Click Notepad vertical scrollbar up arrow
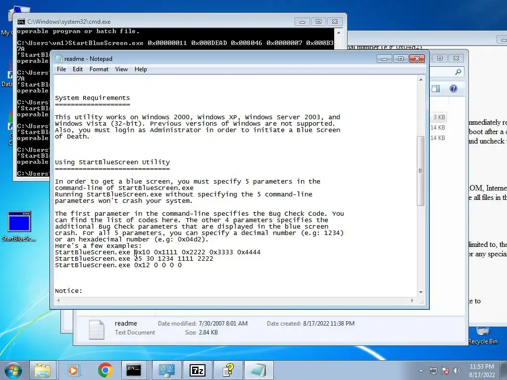The image size is (507, 380). [x=421, y=80]
